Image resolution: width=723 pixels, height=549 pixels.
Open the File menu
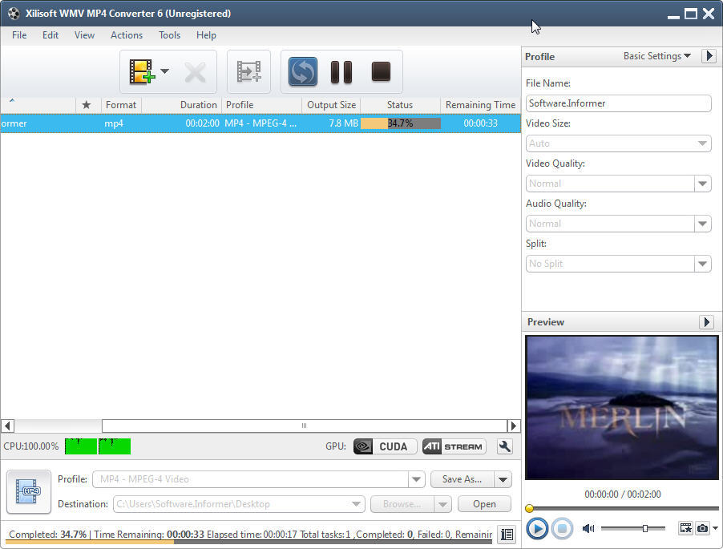tap(19, 35)
